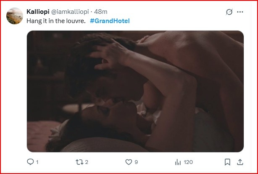This screenshot has height=174, width=258.
Task: Share the post via upload arrow icon
Action: (240, 162)
